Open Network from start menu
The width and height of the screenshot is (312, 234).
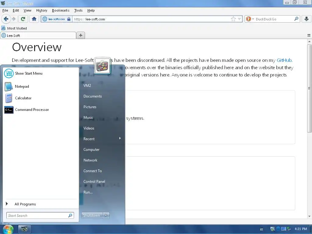[x=90, y=160]
